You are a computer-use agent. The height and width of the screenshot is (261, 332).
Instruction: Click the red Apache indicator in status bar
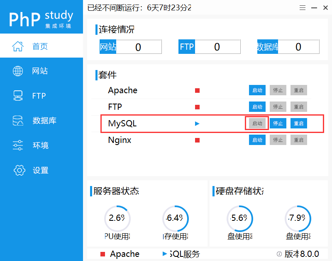tap(103, 254)
